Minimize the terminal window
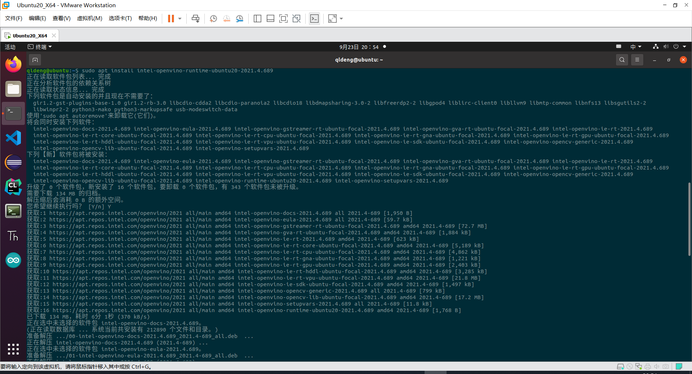The height and width of the screenshot is (374, 692). tap(655, 60)
